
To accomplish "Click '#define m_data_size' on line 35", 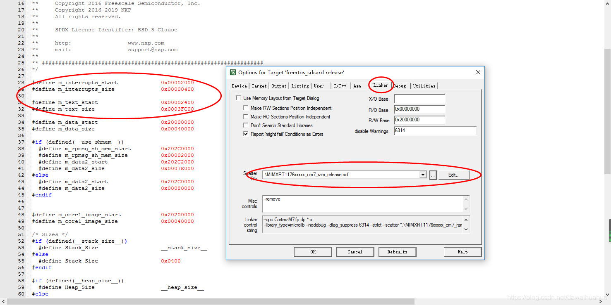I will 63,129.
